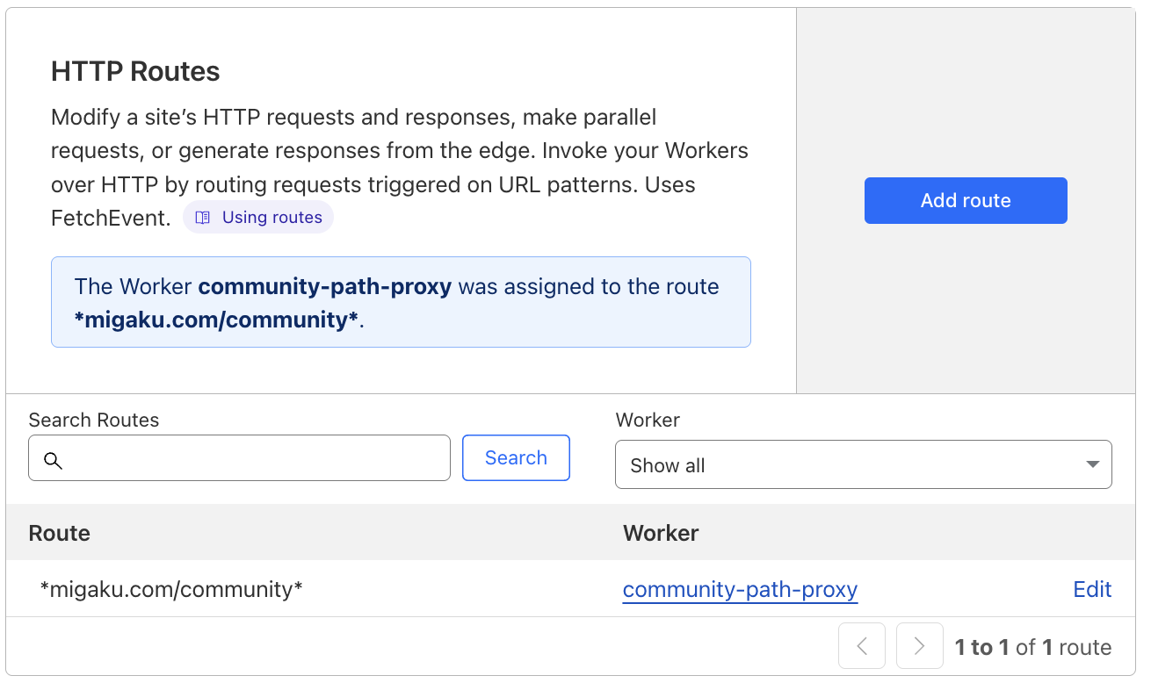Screen dimensions: 1151x683
Task: Click the HTTP Routes heading
Action: 135,71
